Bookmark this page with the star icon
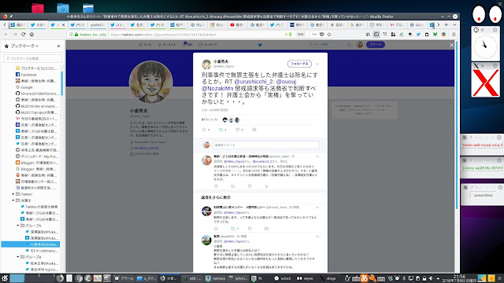 (329, 35)
